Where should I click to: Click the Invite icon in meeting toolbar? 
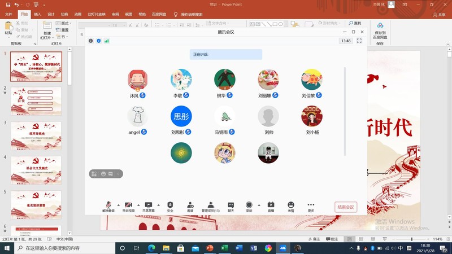[190, 205]
